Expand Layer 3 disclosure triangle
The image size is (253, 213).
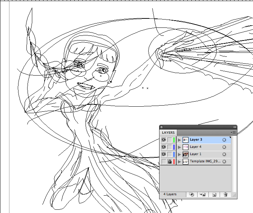coord(179,140)
